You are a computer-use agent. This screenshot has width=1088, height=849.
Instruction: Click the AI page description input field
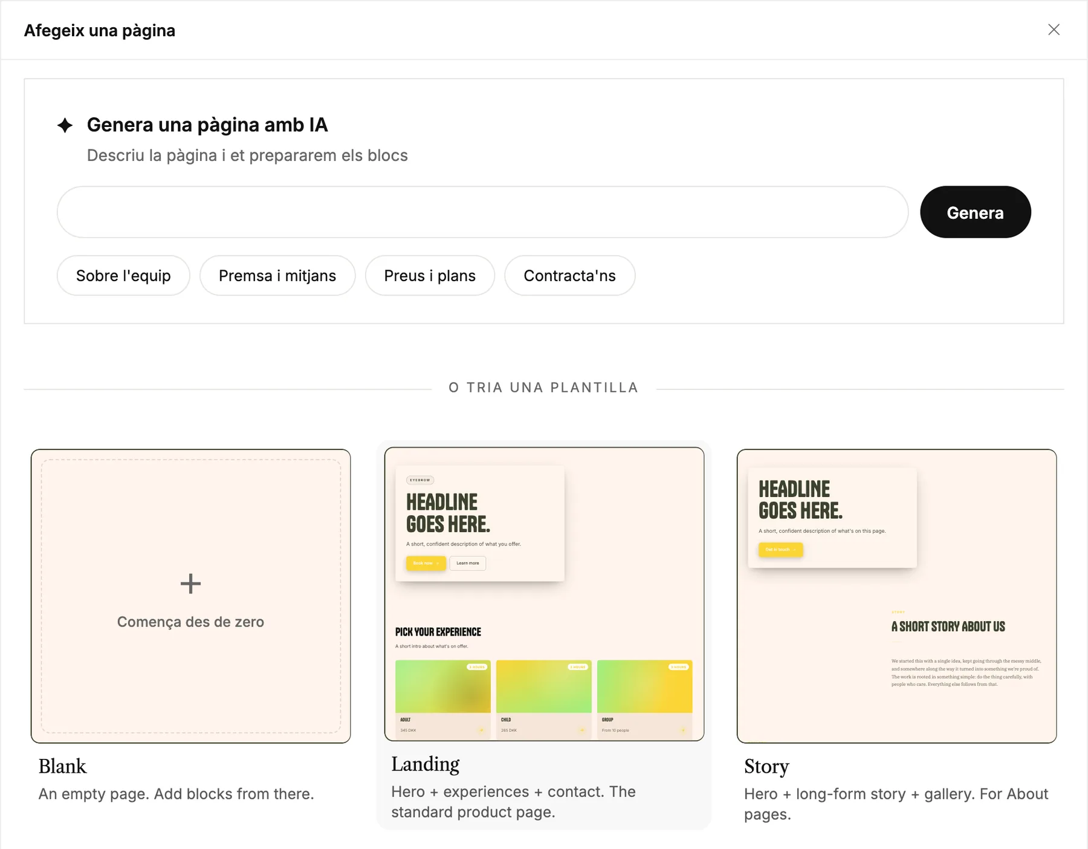pos(482,212)
